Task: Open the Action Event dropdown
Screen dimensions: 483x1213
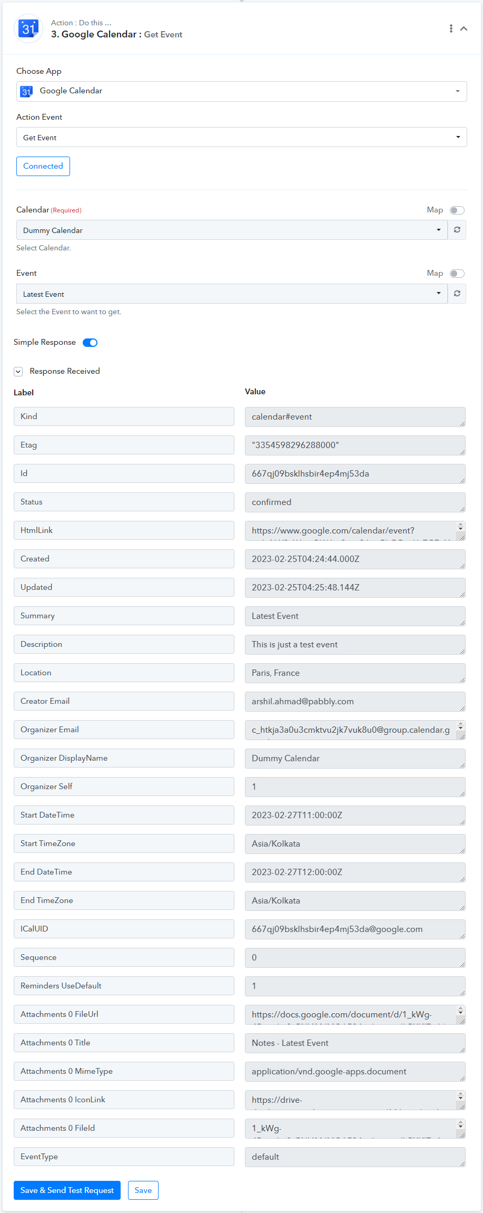Action: tap(242, 137)
